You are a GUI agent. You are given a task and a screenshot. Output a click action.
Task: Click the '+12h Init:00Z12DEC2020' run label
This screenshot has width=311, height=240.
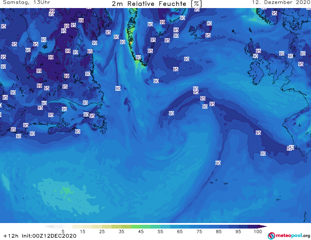[40, 236]
